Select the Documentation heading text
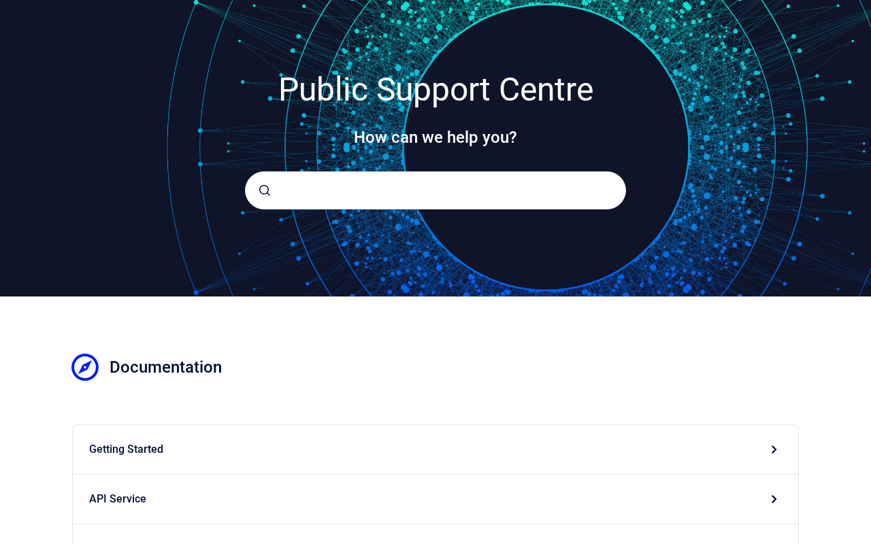871x544 pixels. (x=165, y=367)
